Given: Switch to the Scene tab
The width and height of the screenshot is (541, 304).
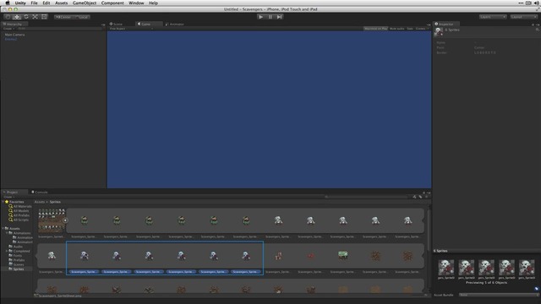Looking at the screenshot, I should coord(117,24).
